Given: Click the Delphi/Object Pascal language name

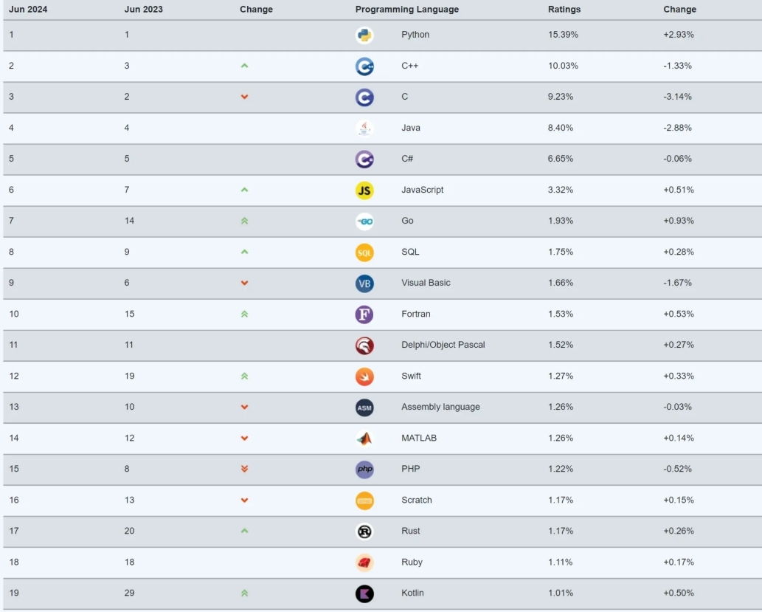Looking at the screenshot, I should 443,345.
